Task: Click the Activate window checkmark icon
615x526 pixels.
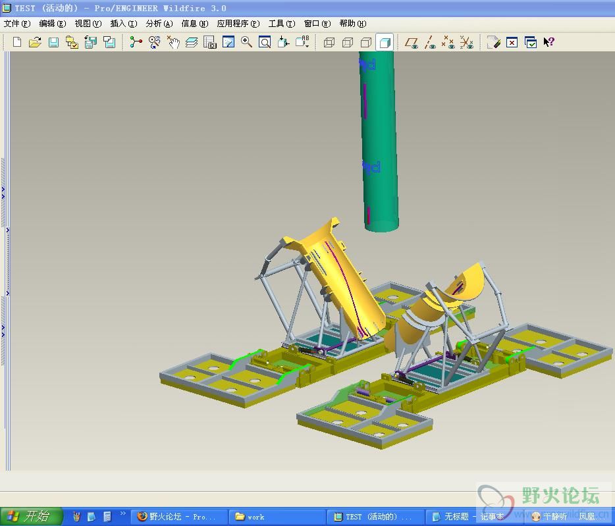Action: [530, 42]
